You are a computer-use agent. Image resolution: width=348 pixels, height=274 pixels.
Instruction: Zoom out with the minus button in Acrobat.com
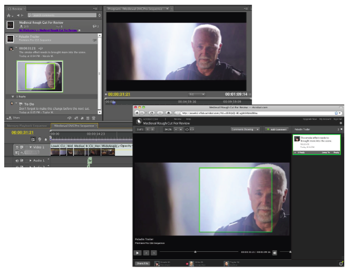[x=176, y=129]
